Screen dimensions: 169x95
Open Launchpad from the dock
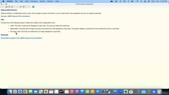click(15, 92)
